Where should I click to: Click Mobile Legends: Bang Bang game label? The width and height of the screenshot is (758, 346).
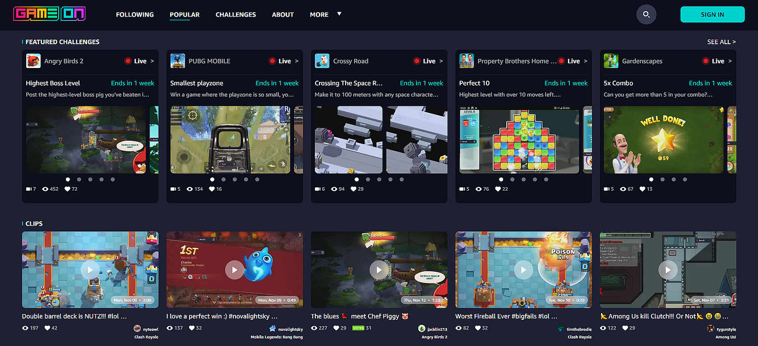coord(277,337)
